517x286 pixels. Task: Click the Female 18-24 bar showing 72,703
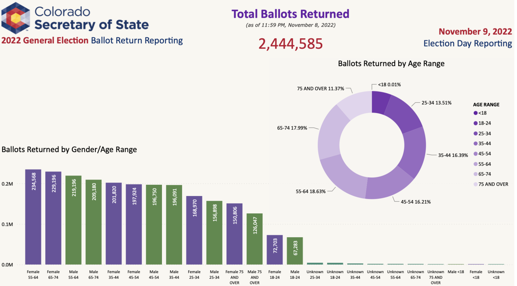tap(275, 250)
